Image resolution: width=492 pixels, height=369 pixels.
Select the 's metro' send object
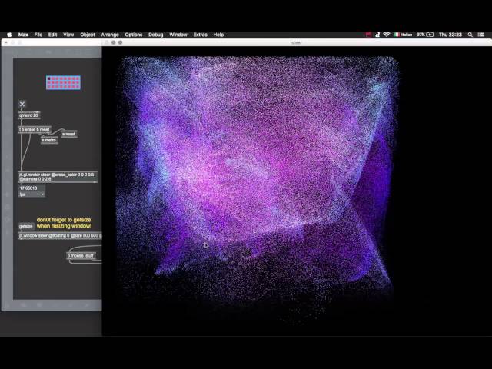pyautogui.click(x=49, y=140)
